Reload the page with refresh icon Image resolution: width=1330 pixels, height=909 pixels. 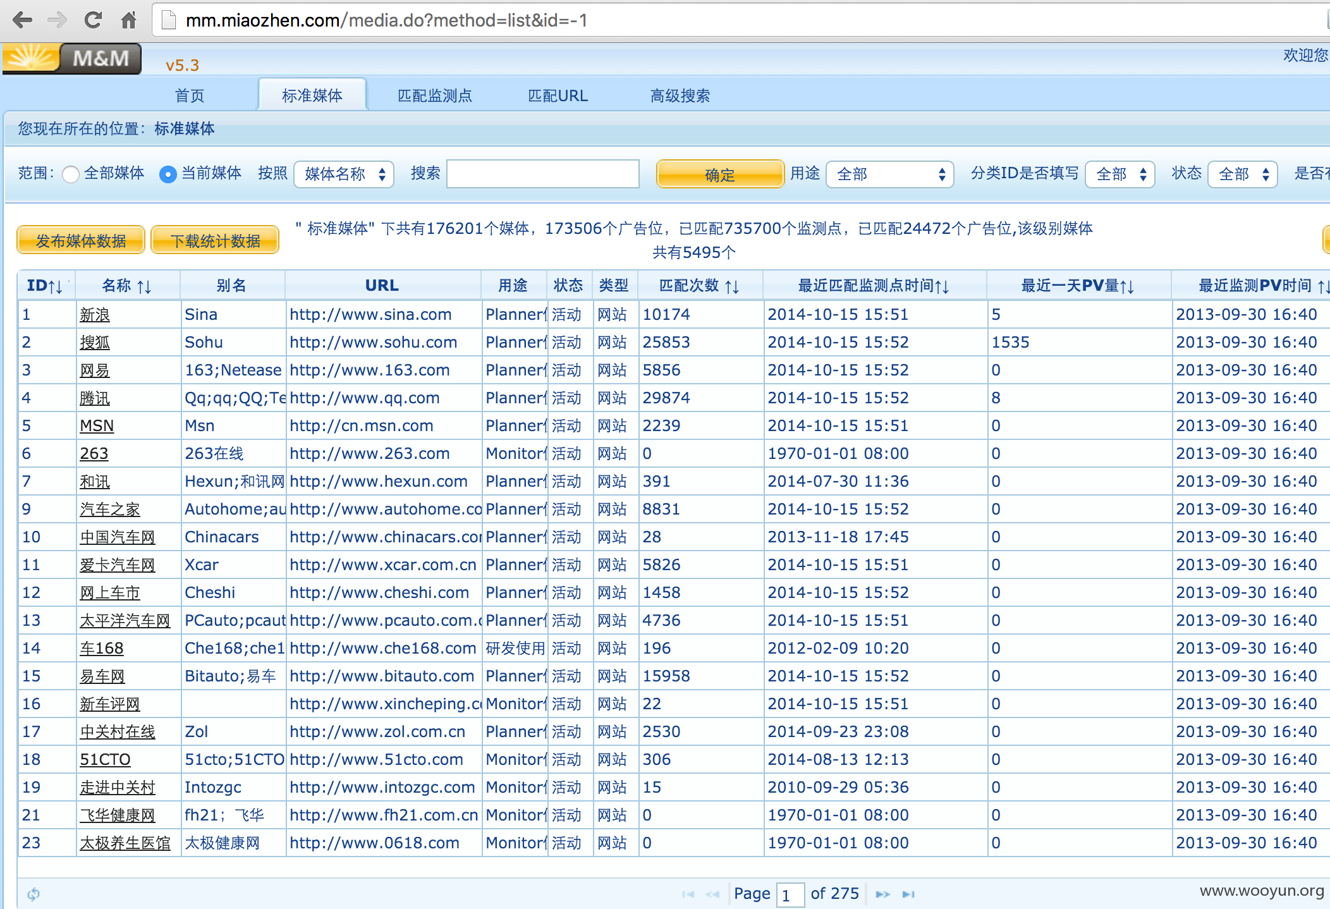pos(93,20)
